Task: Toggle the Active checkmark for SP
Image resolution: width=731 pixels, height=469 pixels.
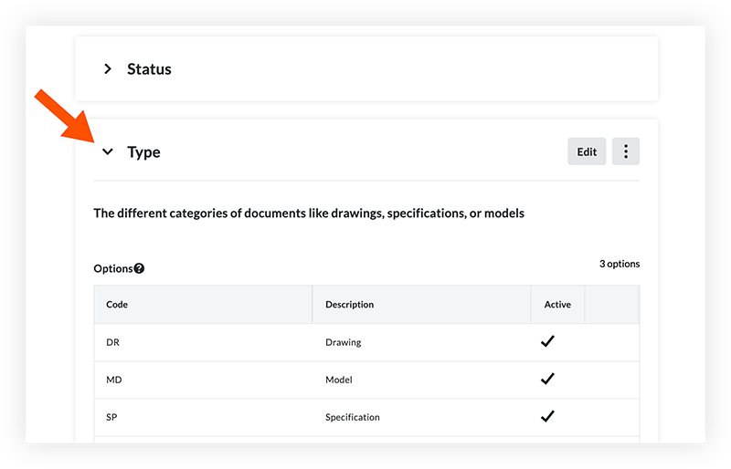Action: coord(548,417)
